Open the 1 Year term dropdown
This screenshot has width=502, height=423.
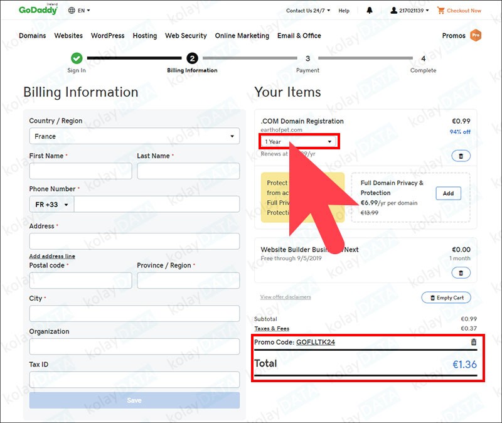299,142
